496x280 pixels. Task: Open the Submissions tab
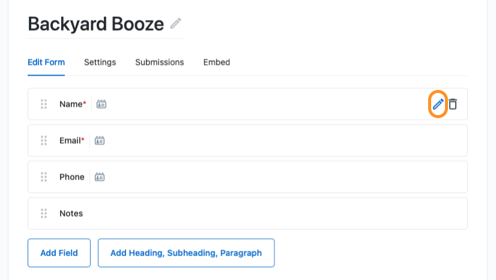coord(160,62)
